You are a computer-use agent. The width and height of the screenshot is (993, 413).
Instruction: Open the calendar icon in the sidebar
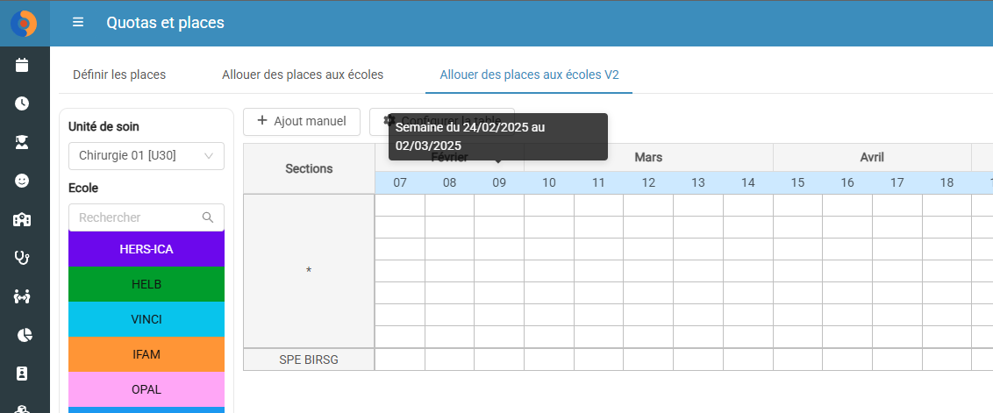tap(22, 65)
